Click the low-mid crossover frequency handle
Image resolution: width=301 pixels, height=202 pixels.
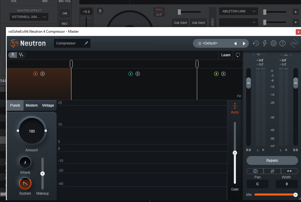pos(71,64)
